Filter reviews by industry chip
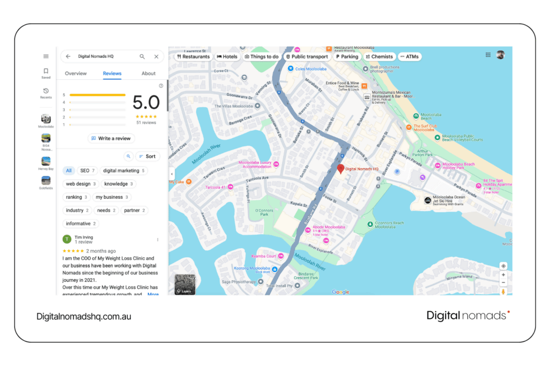This screenshot has width=549, height=366. point(77,211)
